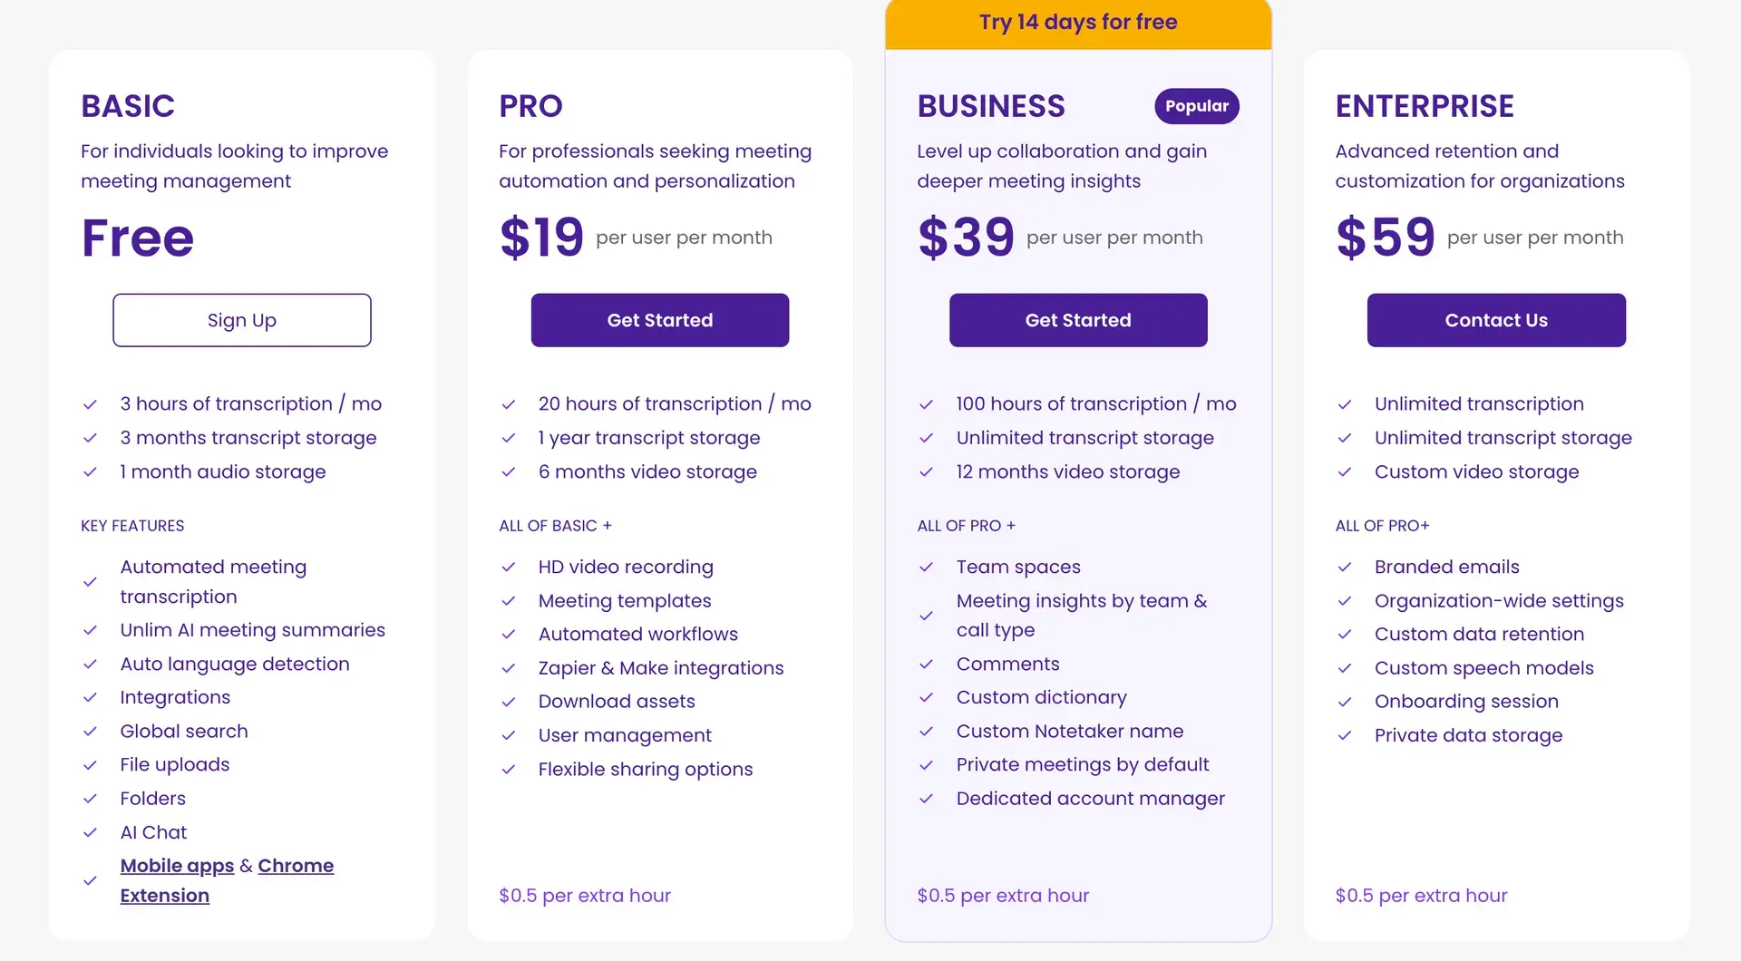1741x961 pixels.
Task: Click the checkmark beside AI Chat feature
Action: pos(91,832)
